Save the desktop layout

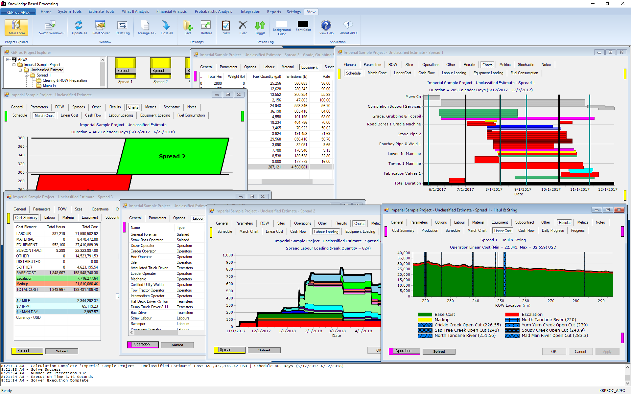pyautogui.click(x=188, y=27)
